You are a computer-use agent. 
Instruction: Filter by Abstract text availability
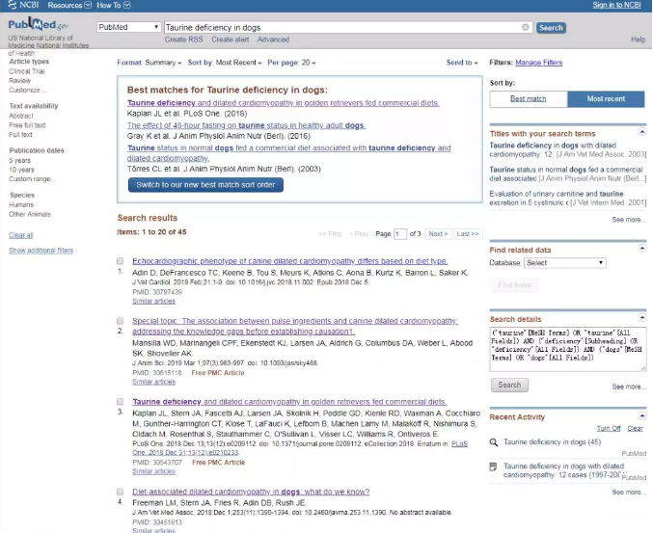point(21,116)
